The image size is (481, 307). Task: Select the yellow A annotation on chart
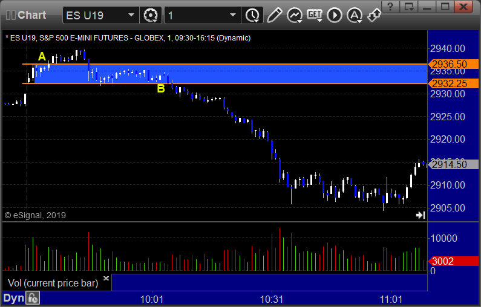[42, 56]
